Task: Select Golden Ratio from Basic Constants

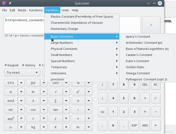Action: 135,67
